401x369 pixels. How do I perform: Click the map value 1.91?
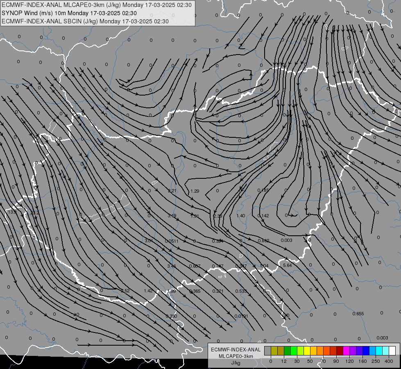tap(195, 216)
